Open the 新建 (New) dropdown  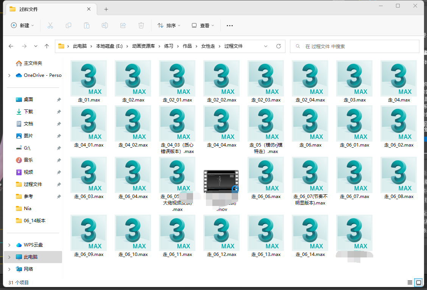coord(22,26)
